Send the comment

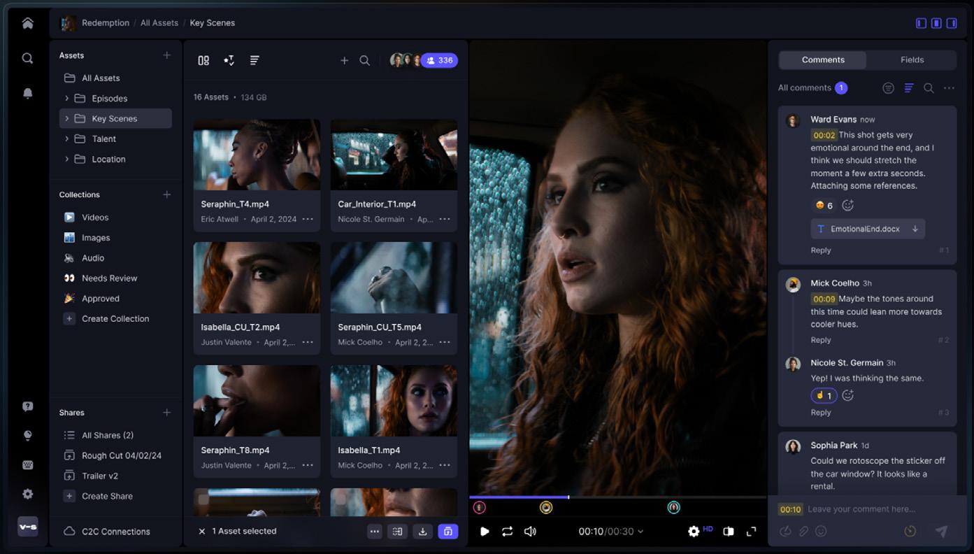942,532
